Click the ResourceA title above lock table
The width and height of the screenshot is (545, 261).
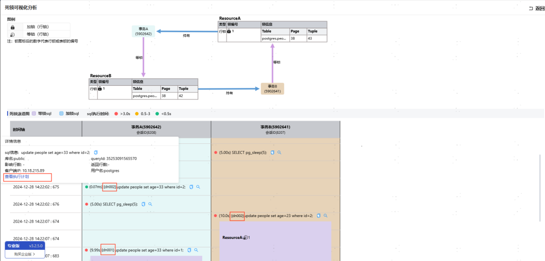point(230,18)
